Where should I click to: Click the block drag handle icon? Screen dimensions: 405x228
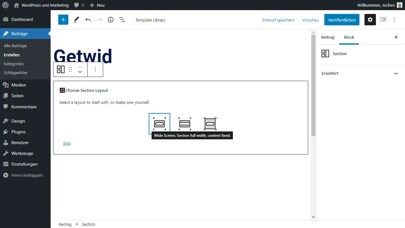pos(70,69)
